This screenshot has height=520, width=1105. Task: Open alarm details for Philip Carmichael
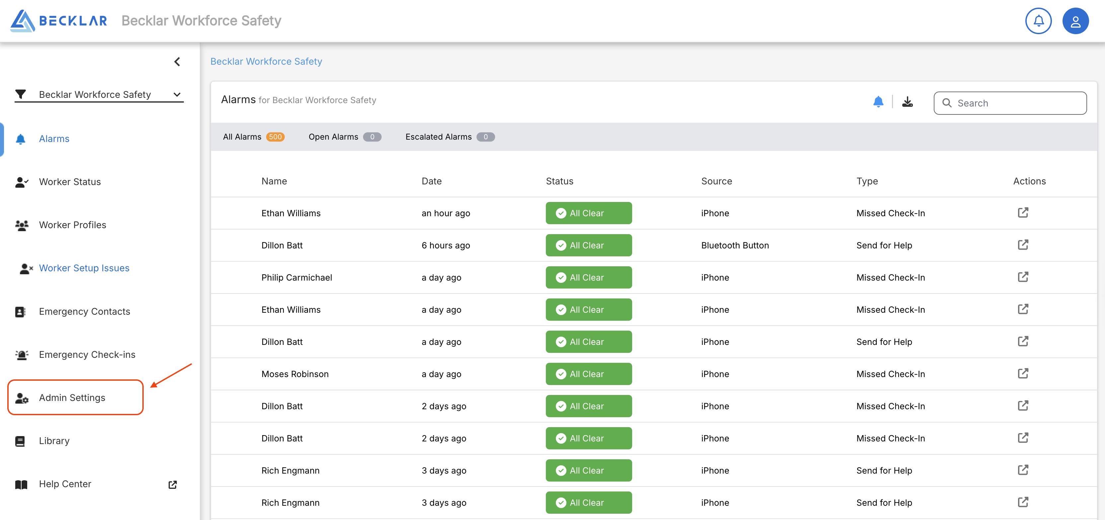click(1023, 277)
